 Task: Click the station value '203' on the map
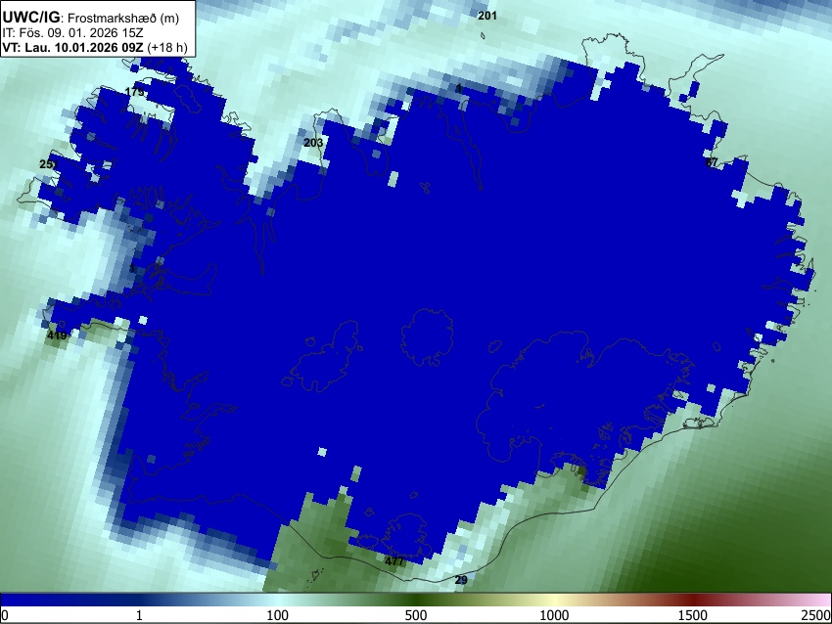coord(313,143)
